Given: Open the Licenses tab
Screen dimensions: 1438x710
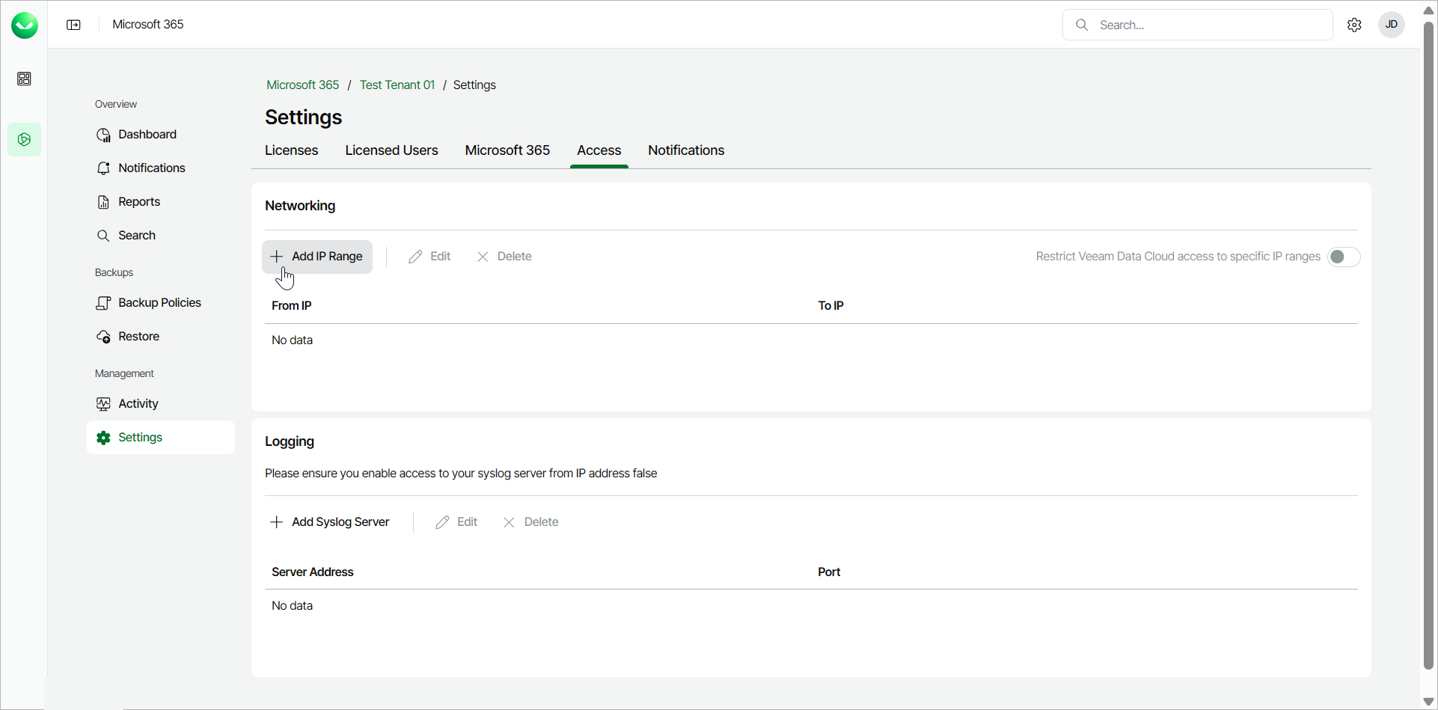Looking at the screenshot, I should (x=291, y=150).
